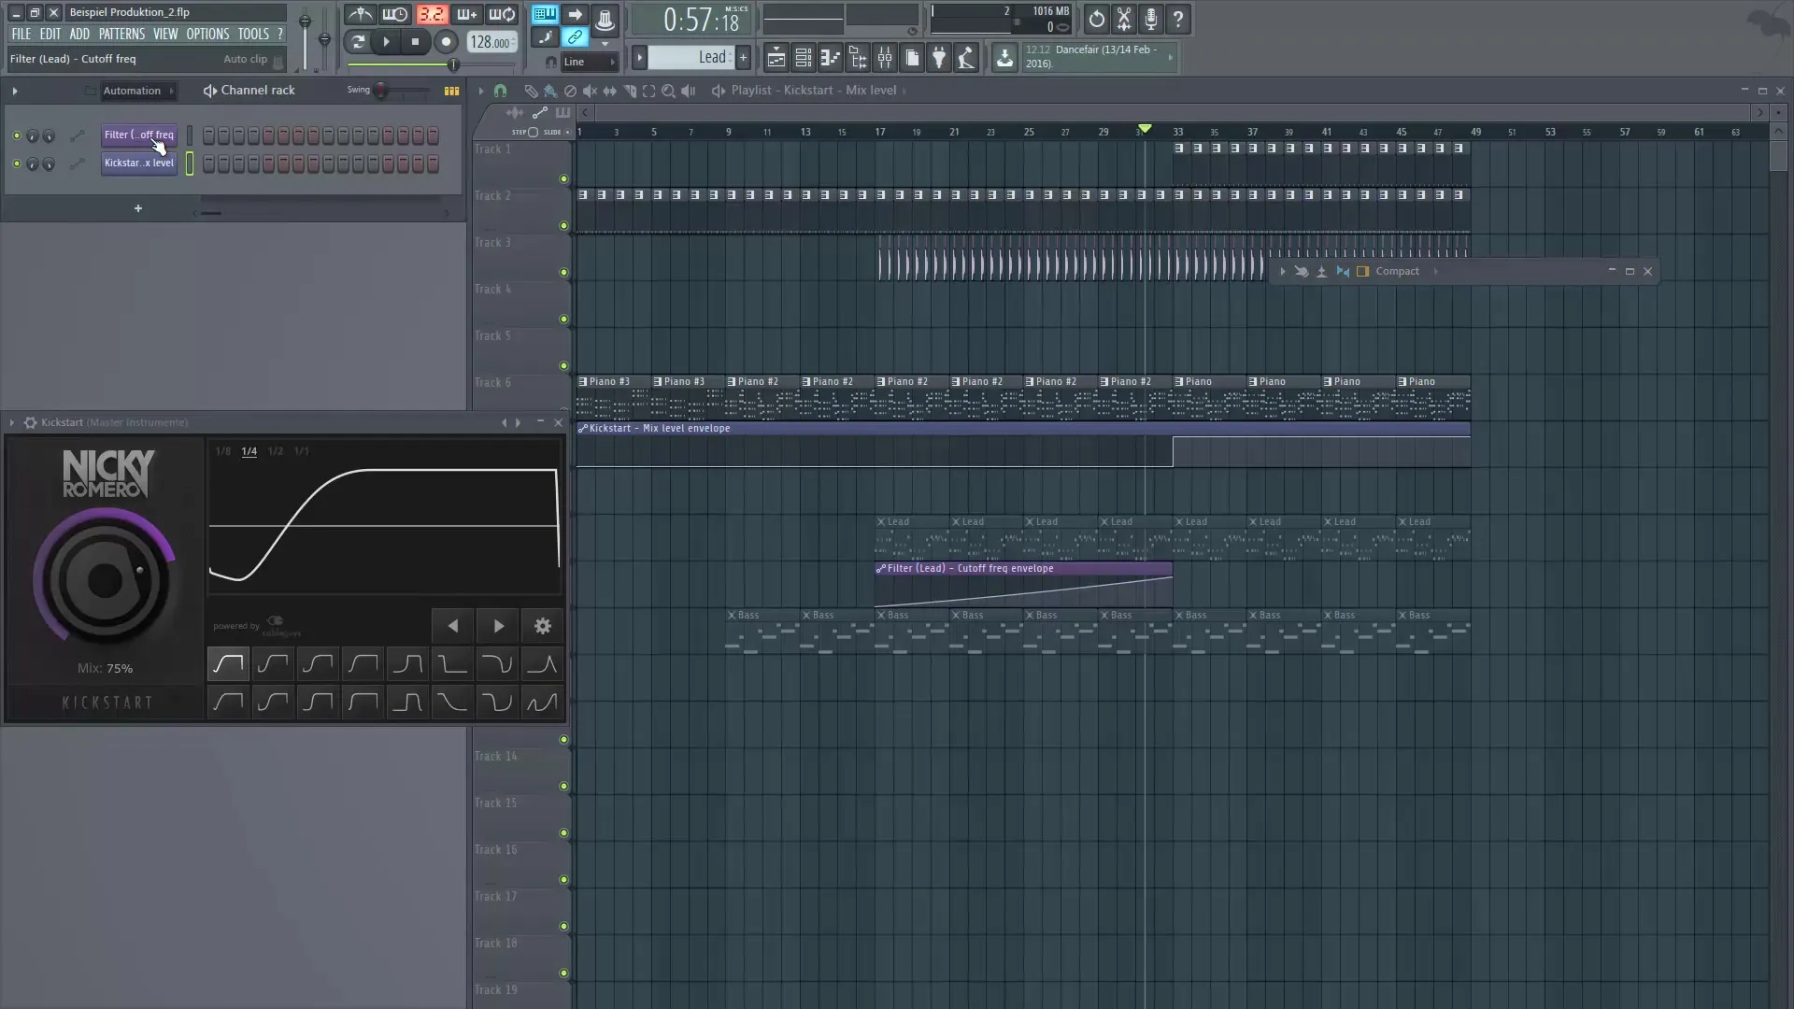Toggle the SLIDE option in playlist
This screenshot has height=1009, width=1794.
pos(566,132)
